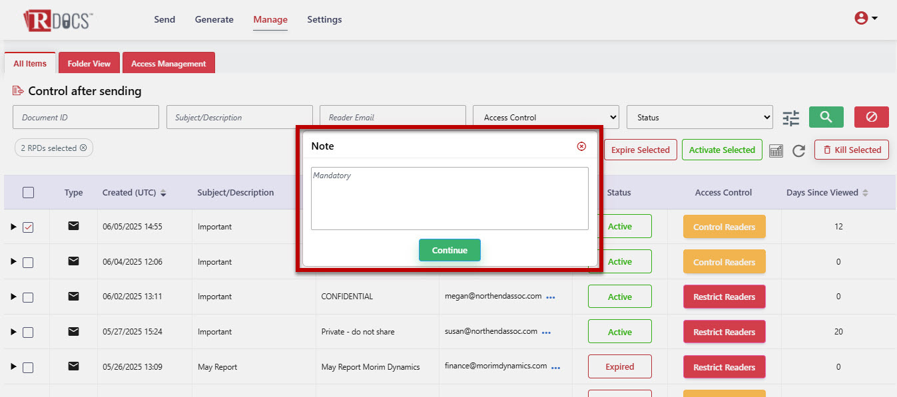This screenshot has width=897, height=397.
Task: Click into the Mandatory note text area
Action: [x=449, y=198]
